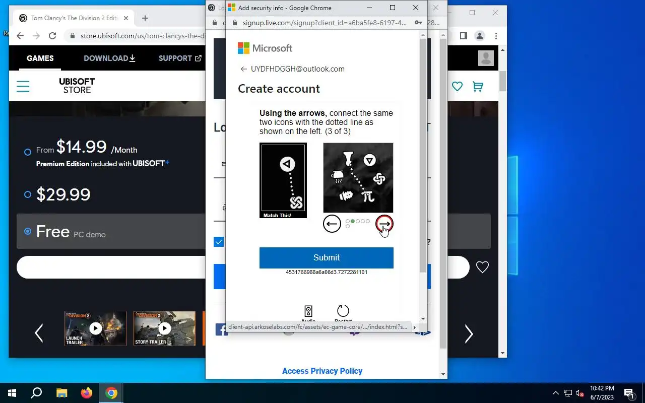645x403 pixels.
Task: Open the key icon in popup address bar
Action: coord(418,23)
